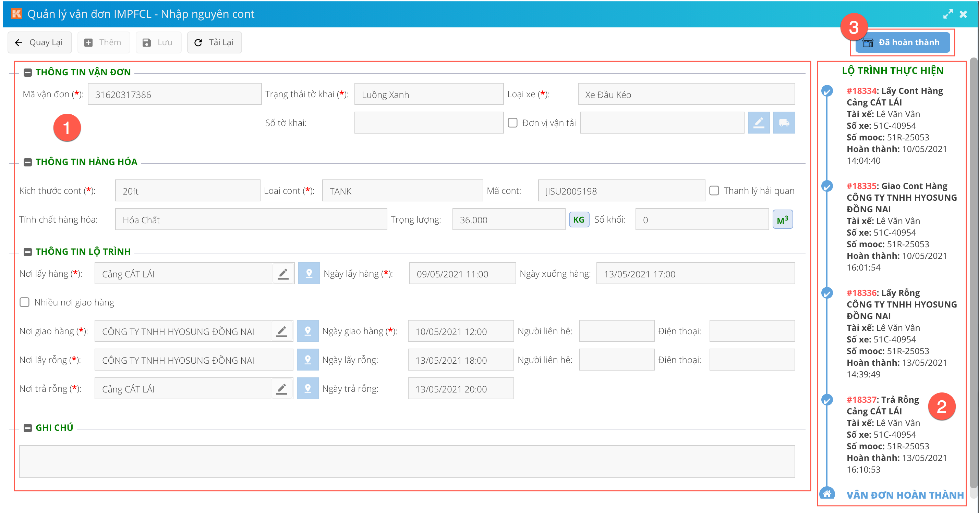Click edit pencil in Nơi giao hàng field
Viewport: 979px width, 513px height.
(x=282, y=331)
